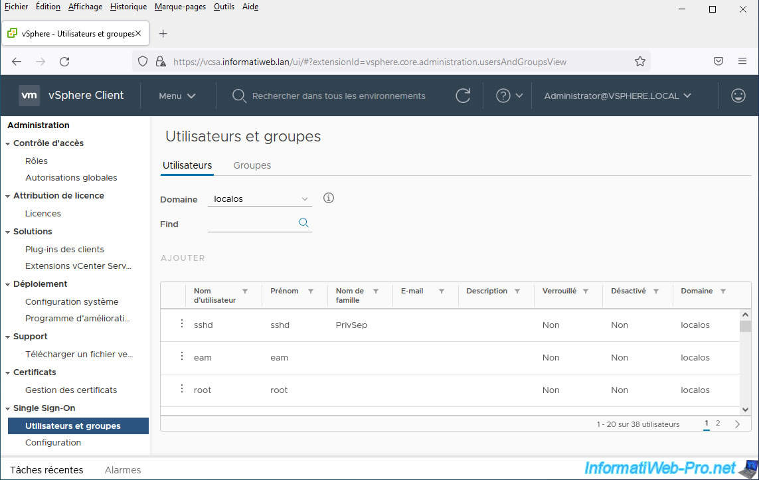The width and height of the screenshot is (759, 480).
Task: Click the smiley feedback icon
Action: pos(738,96)
